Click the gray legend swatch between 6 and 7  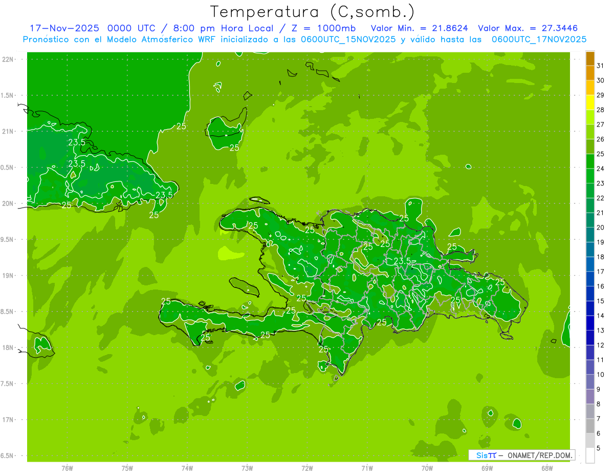tap(590, 426)
